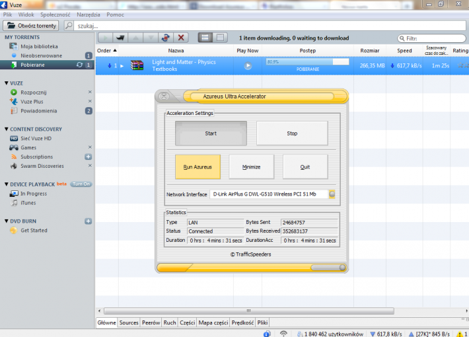Close the Rozpocznij sidebar entry

[90, 92]
